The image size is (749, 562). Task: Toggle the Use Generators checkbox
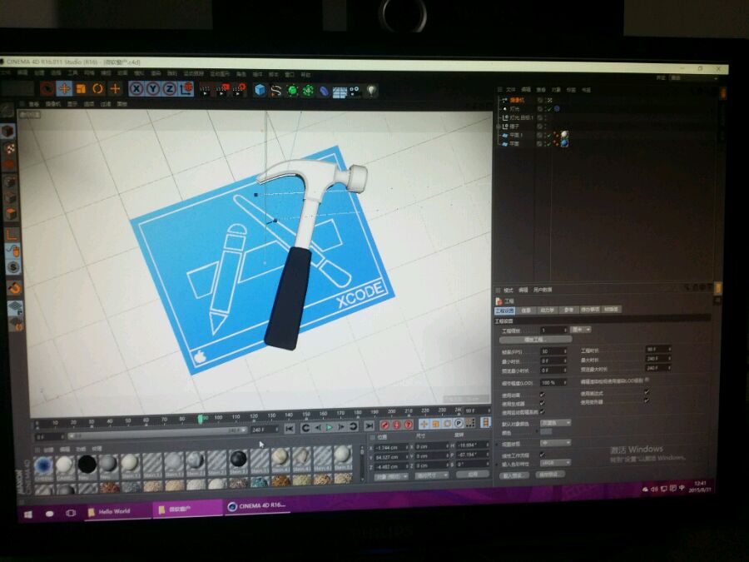point(542,403)
